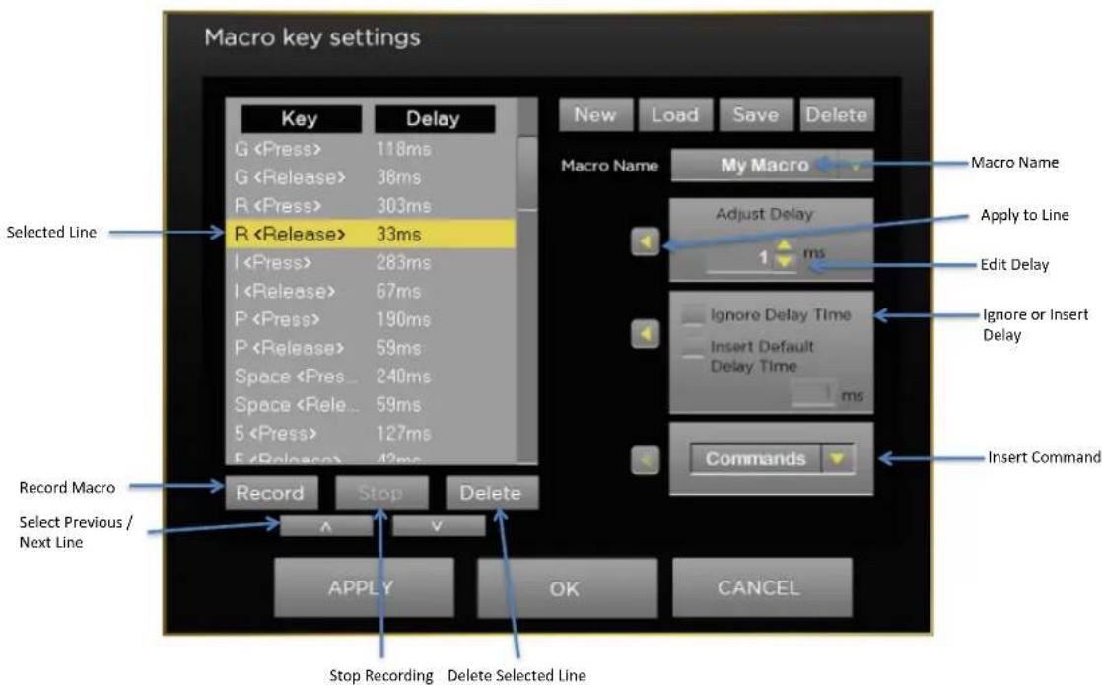Open the Commands dropdown arrow

click(x=836, y=458)
